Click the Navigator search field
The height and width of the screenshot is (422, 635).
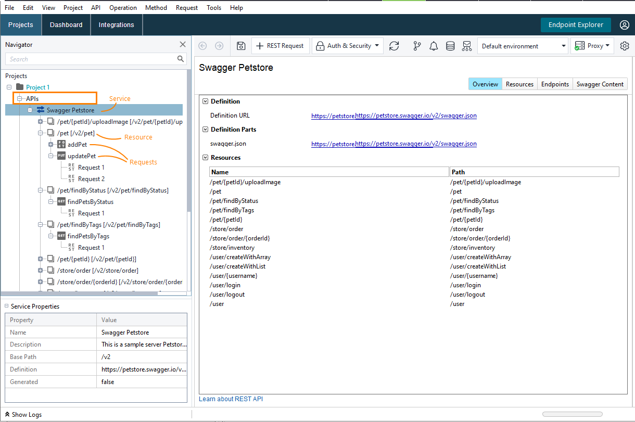[96, 59]
